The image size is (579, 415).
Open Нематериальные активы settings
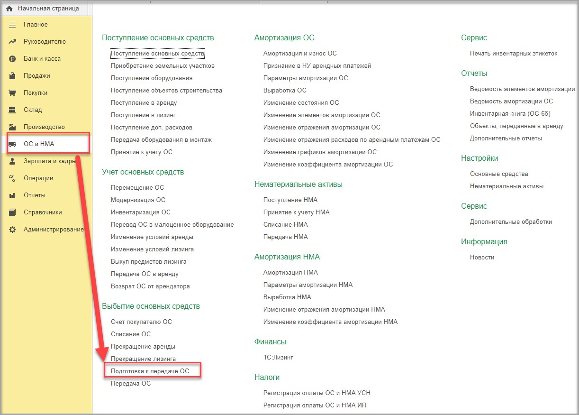click(507, 186)
